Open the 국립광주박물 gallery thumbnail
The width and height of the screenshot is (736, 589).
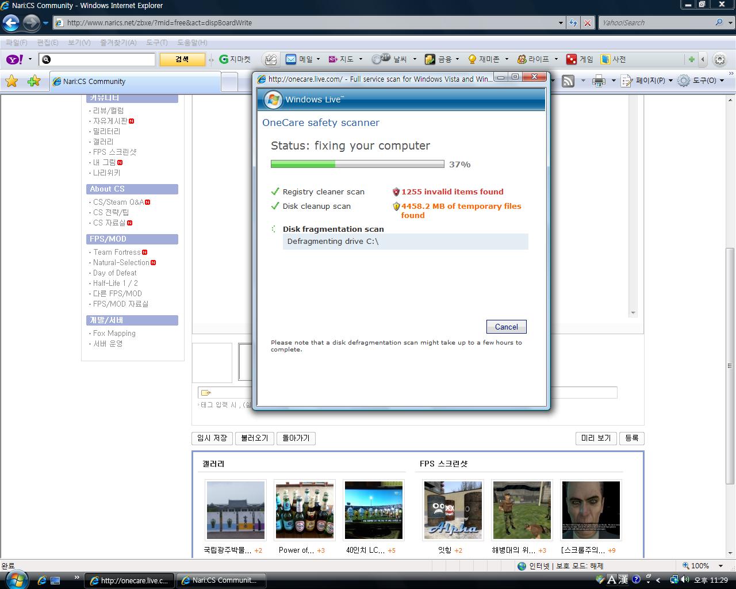pos(236,510)
